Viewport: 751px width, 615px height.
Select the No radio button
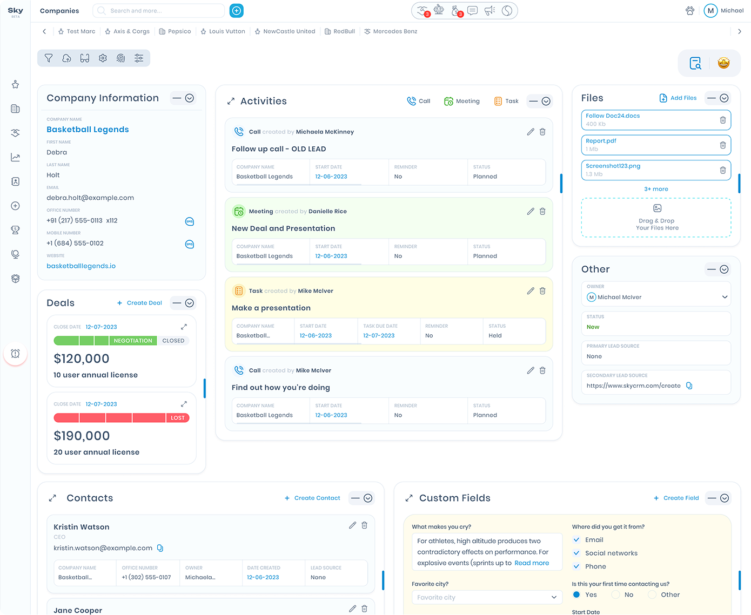tap(615, 594)
